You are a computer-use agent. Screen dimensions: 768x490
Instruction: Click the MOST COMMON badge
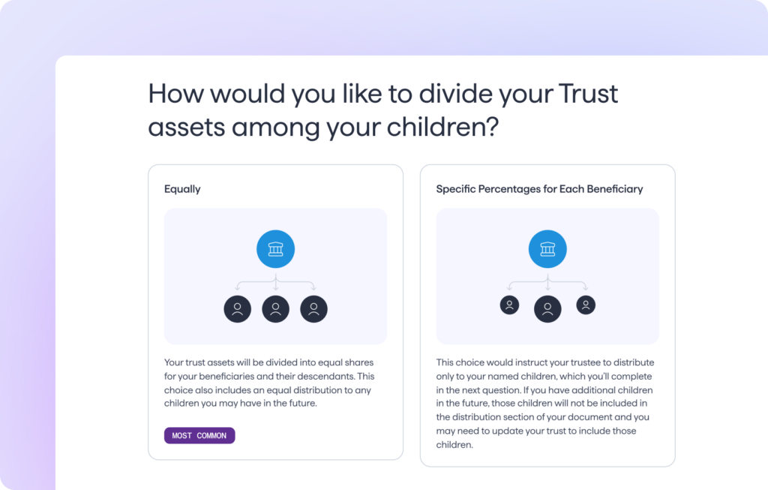[199, 436]
